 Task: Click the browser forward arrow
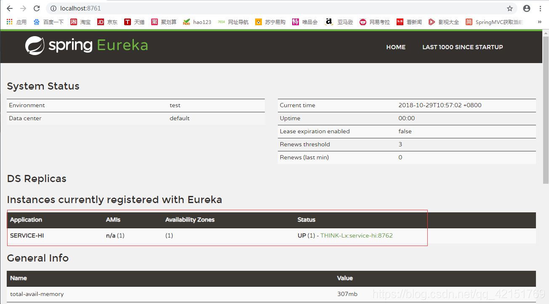click(x=23, y=8)
